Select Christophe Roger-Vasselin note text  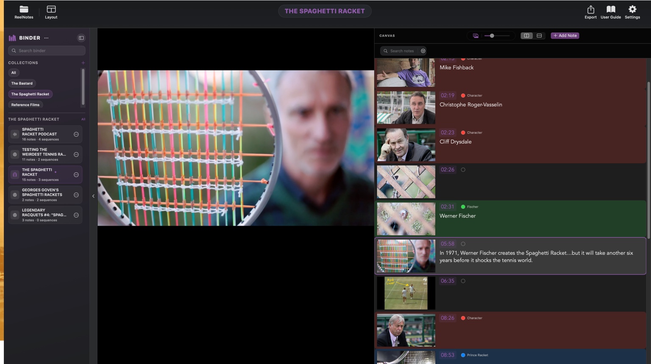(x=471, y=105)
